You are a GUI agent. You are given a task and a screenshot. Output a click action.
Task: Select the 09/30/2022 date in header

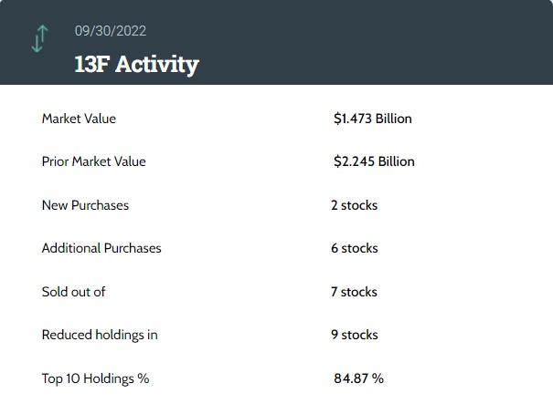click(111, 31)
